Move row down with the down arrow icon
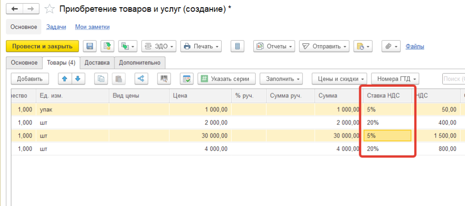This screenshot has height=206, width=465. point(78,79)
